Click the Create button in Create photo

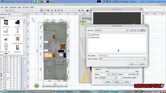point(108,82)
